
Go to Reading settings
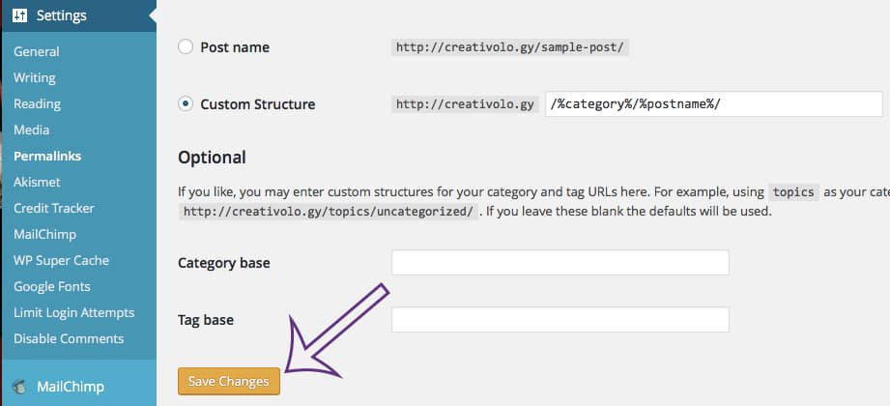[37, 103]
